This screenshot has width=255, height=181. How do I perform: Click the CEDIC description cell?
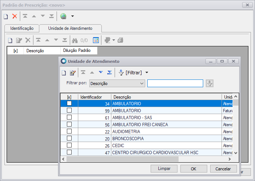(x=166, y=146)
